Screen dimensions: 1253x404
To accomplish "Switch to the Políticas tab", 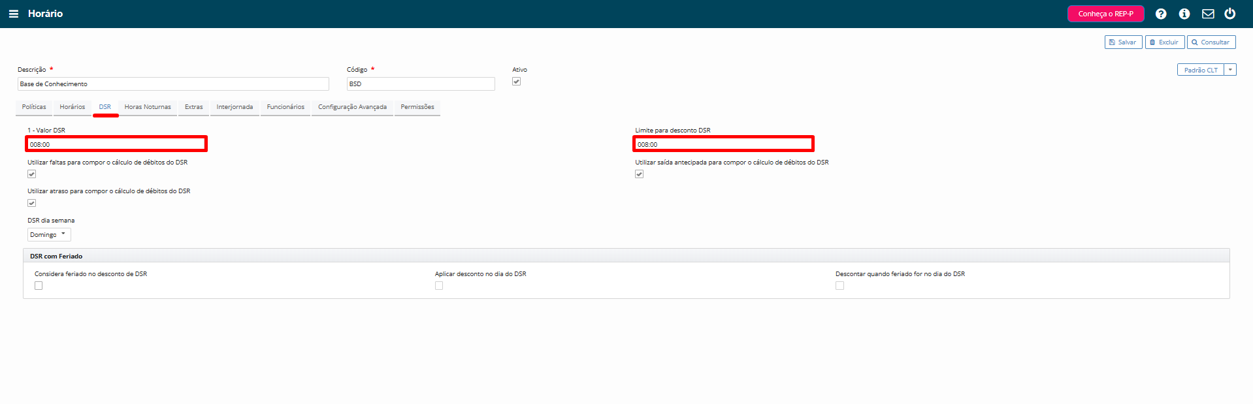I will (x=34, y=107).
